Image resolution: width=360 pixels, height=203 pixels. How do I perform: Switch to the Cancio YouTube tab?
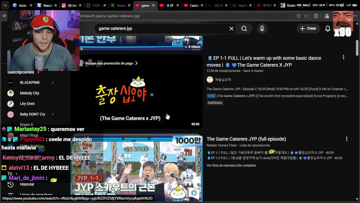coord(193,5)
